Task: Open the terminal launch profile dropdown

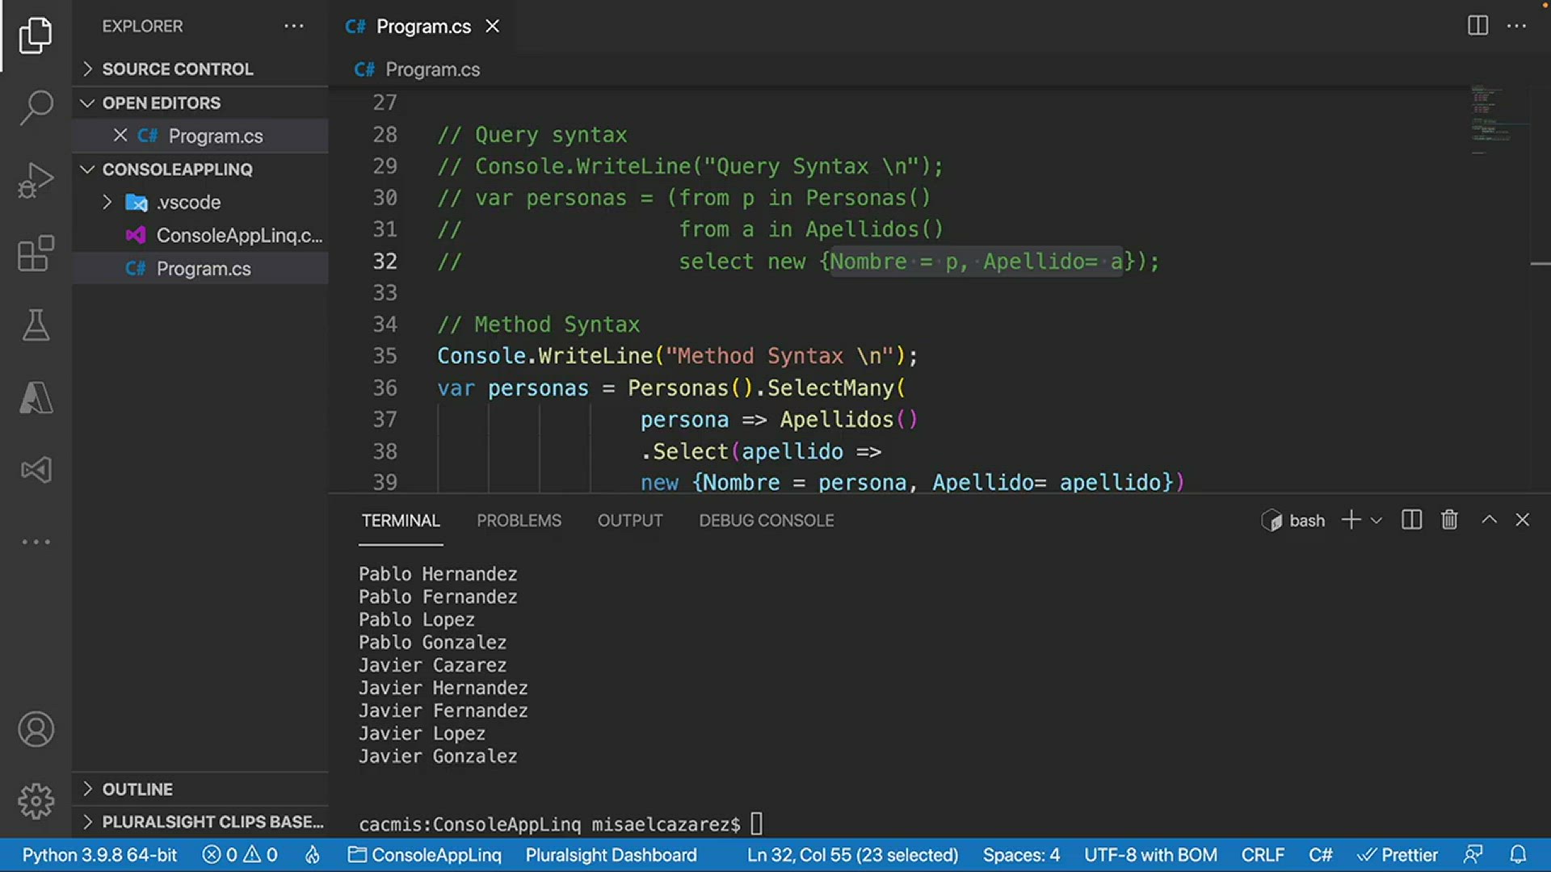Action: (x=1377, y=520)
